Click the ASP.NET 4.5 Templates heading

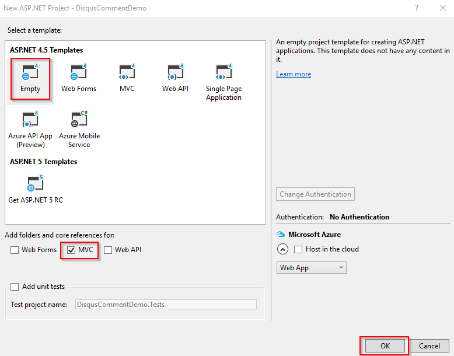click(46, 50)
